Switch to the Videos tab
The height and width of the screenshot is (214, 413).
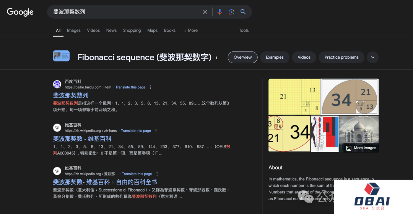[x=93, y=31]
